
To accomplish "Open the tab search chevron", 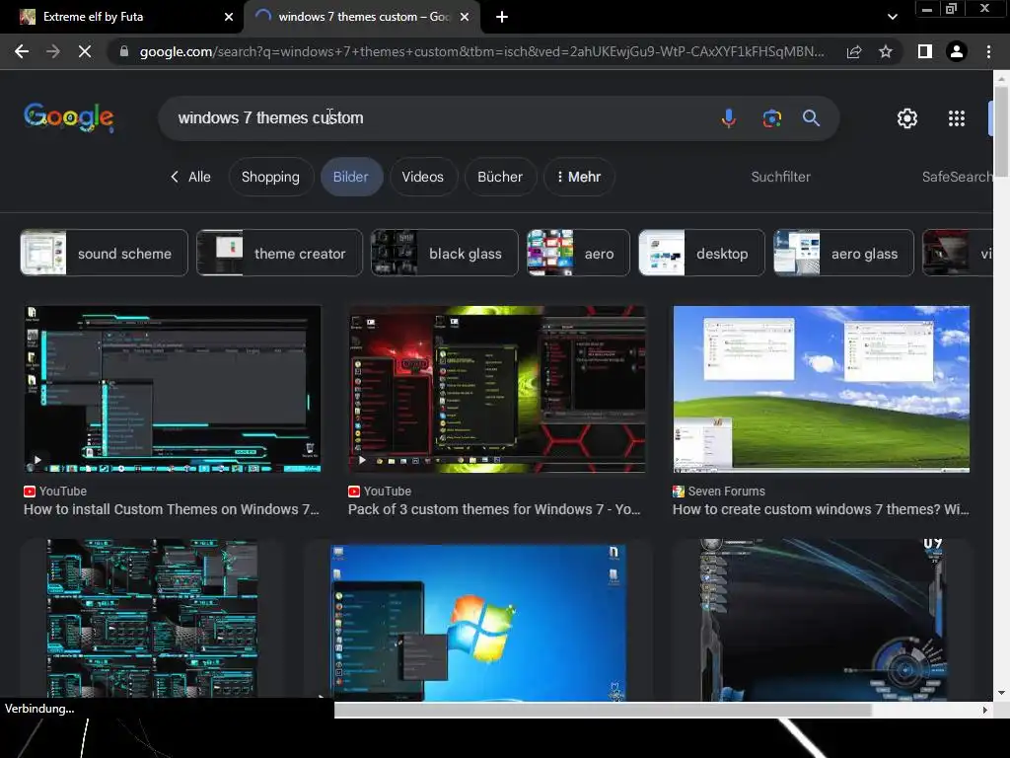I will (x=892, y=17).
